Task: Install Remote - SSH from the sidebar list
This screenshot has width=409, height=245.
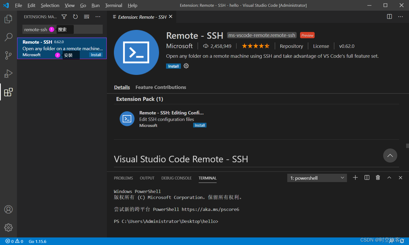Action: [x=96, y=55]
